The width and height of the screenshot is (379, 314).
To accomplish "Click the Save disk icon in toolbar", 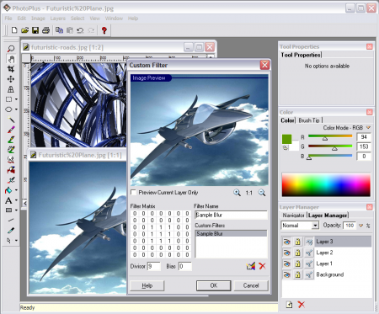I will point(35,30).
